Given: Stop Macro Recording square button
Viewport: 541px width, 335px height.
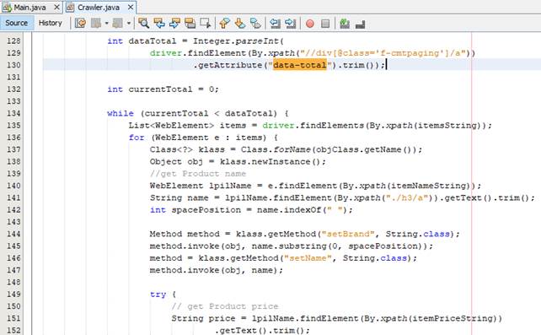Looking at the screenshot, I should point(325,24).
